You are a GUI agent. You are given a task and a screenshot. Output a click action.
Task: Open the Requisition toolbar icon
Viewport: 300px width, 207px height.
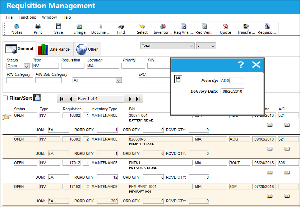[x=267, y=29]
